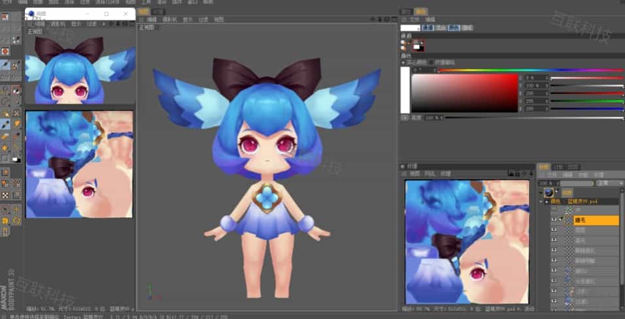Select the red-outlined active tool icon in left toolbar
625x319 pixels.
tap(16, 90)
